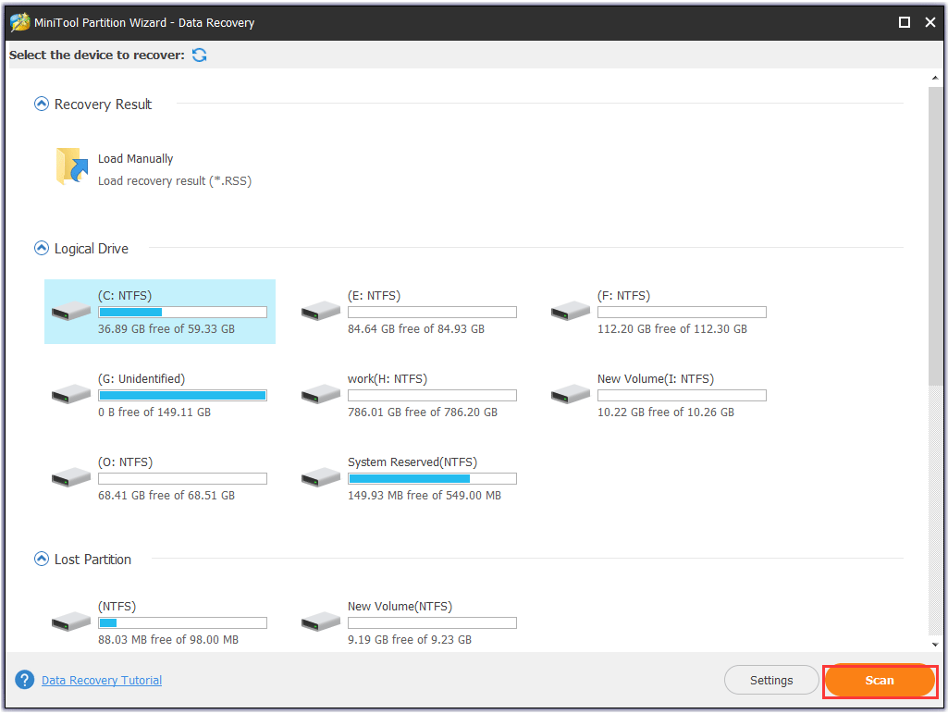Image resolution: width=948 pixels, height=714 pixels.
Task: Collapse the Logical Drive section
Action: point(41,249)
